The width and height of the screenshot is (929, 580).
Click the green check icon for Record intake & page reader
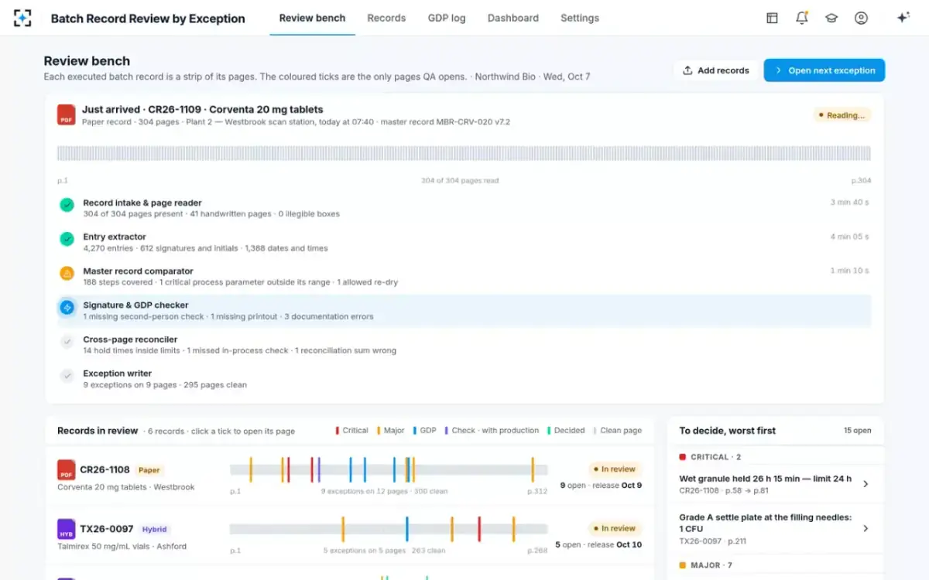coord(67,205)
